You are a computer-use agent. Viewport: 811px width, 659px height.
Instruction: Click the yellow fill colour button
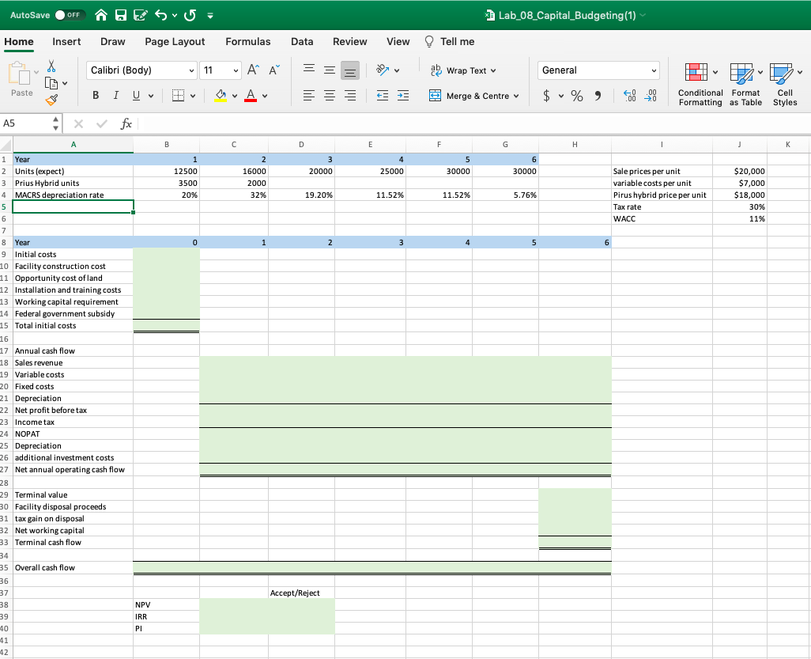pyautogui.click(x=222, y=97)
